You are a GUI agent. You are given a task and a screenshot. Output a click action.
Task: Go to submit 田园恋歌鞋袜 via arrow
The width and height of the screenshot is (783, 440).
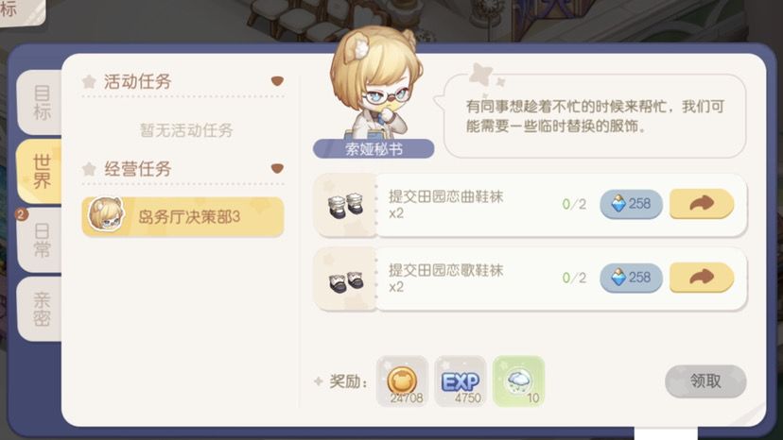pyautogui.click(x=702, y=278)
